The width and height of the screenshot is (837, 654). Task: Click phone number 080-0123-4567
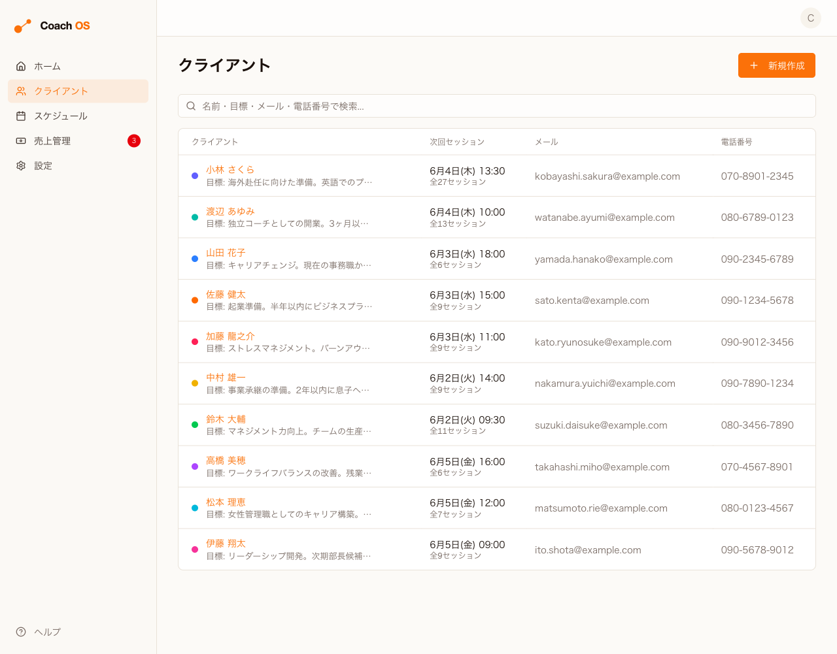click(x=757, y=508)
